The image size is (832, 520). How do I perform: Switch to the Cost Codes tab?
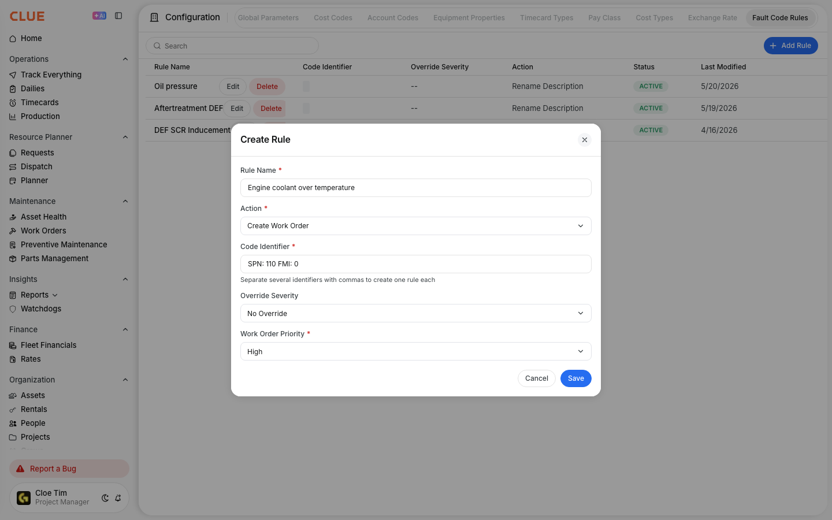tap(333, 18)
